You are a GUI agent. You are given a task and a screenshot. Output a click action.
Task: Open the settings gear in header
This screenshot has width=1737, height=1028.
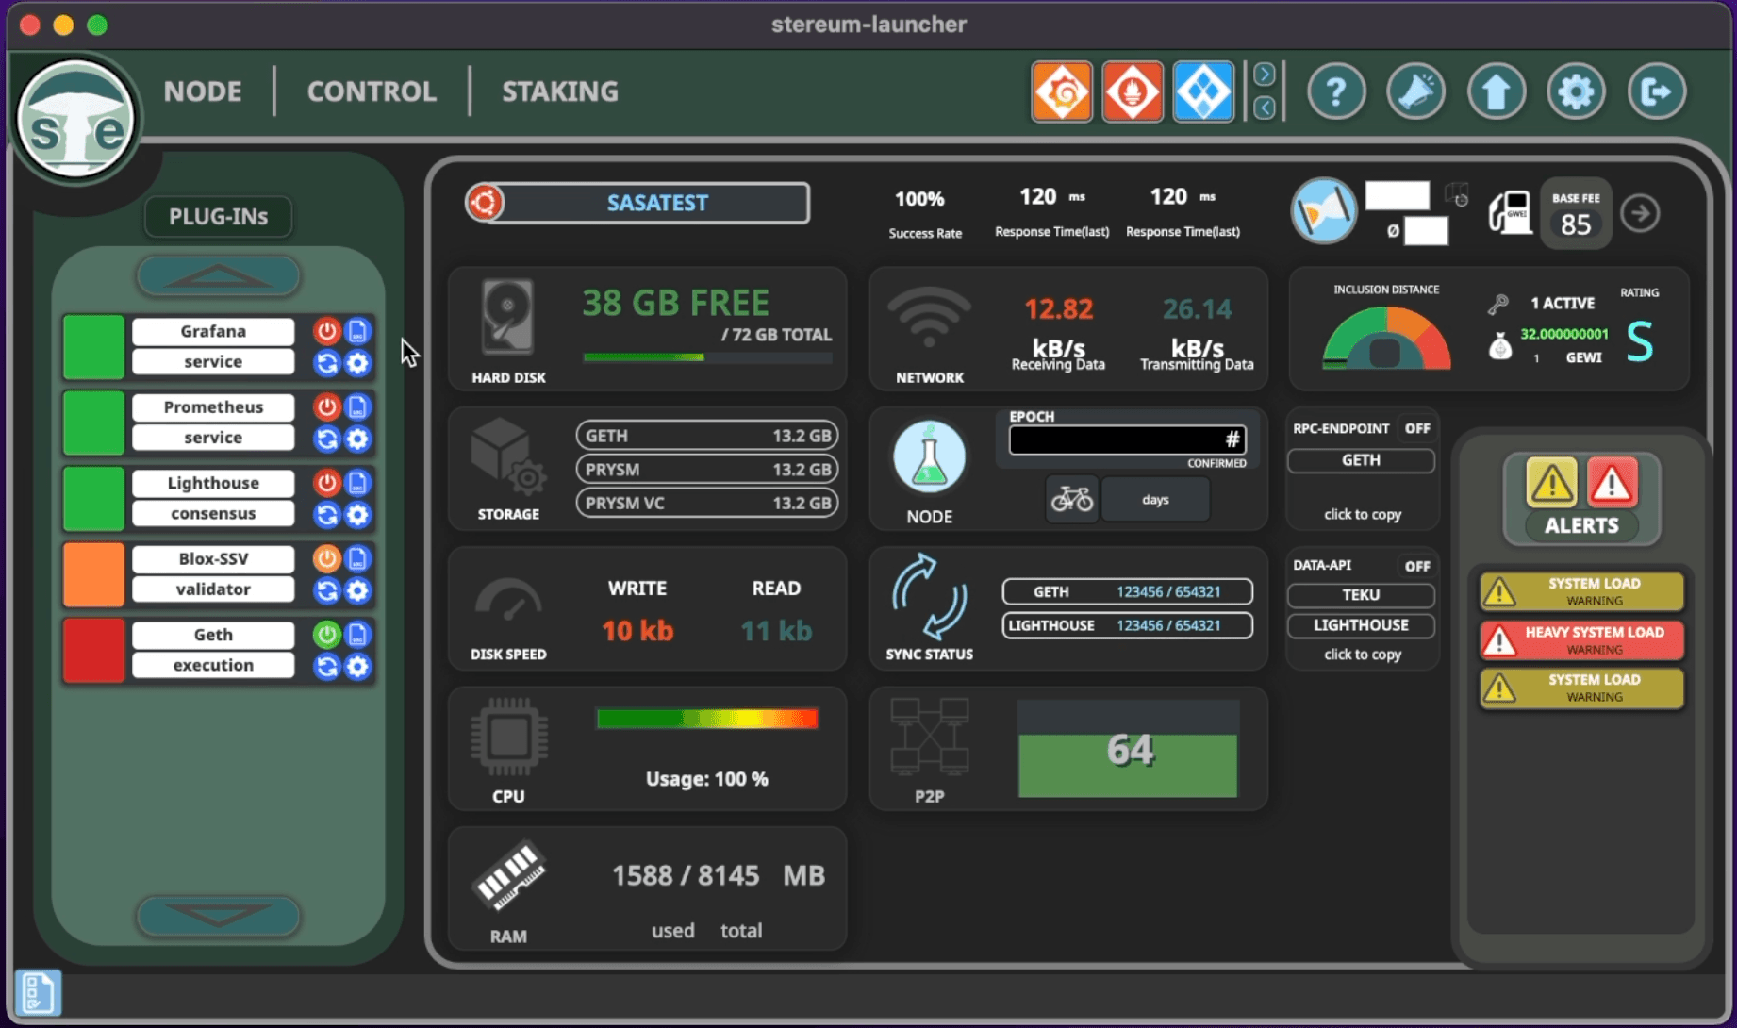coord(1576,92)
